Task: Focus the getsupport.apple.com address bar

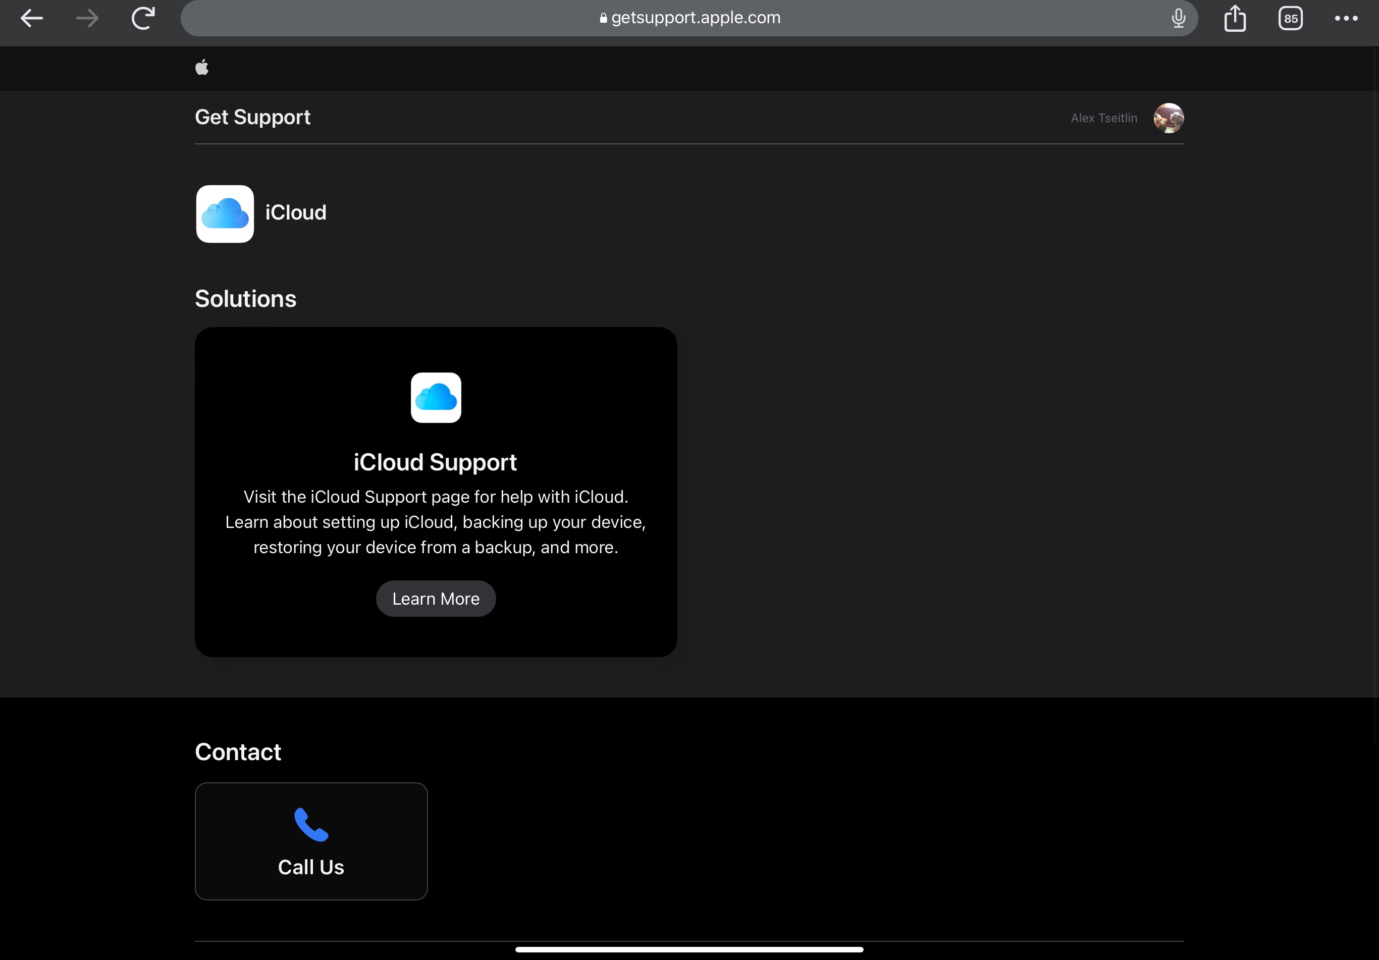Action: point(689,18)
